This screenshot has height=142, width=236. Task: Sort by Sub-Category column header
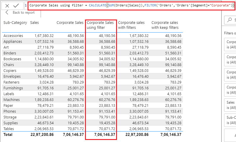point(15,22)
